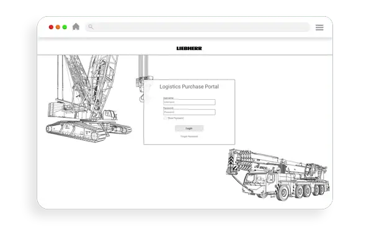
Task: Click the green window dot
Action: [65, 27]
